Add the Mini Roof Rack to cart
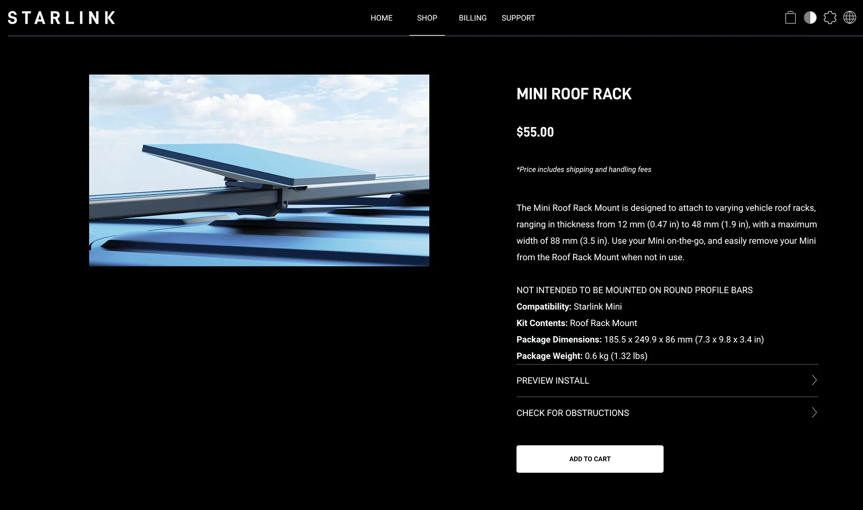The width and height of the screenshot is (863, 510). [x=590, y=459]
